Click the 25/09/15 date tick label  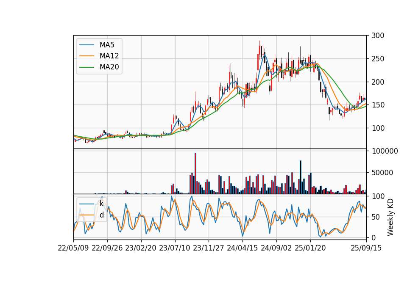(366, 248)
